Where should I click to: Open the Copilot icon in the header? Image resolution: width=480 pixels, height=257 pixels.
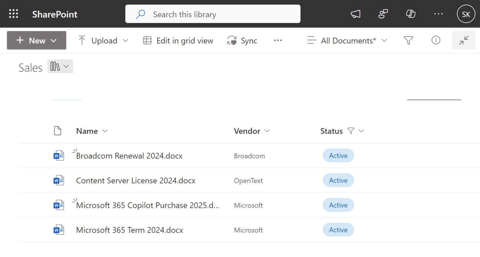[411, 14]
